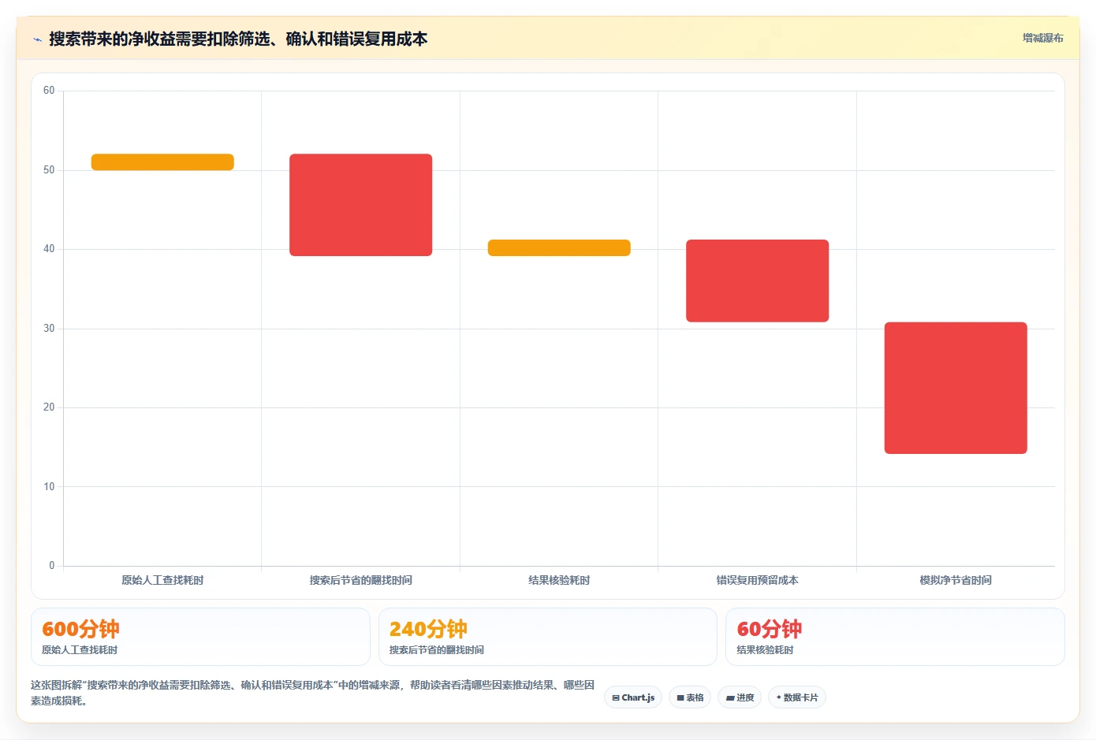Screen dimensions: 1096x740
Task: Click the y-axis value 10
Action: tap(49, 487)
